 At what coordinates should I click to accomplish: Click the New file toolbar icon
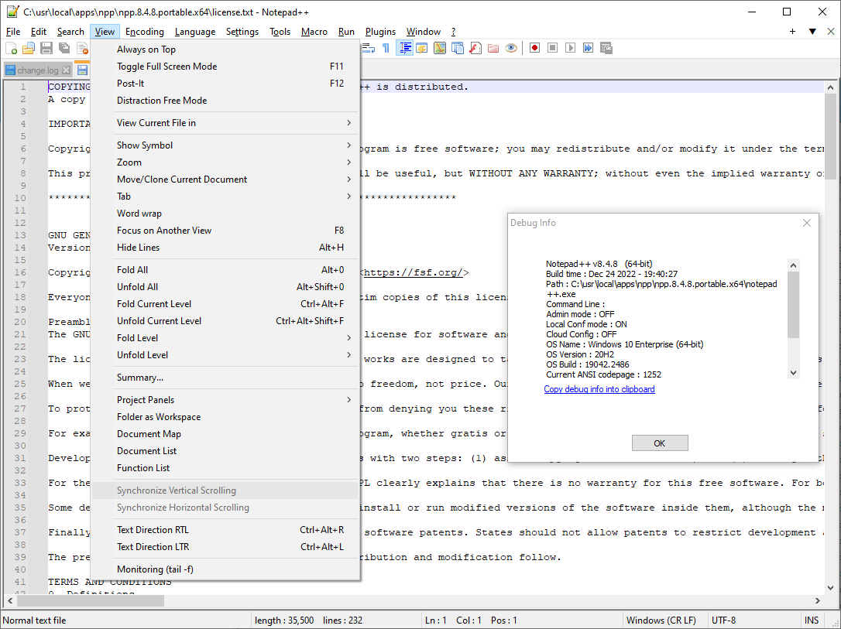tap(12, 48)
